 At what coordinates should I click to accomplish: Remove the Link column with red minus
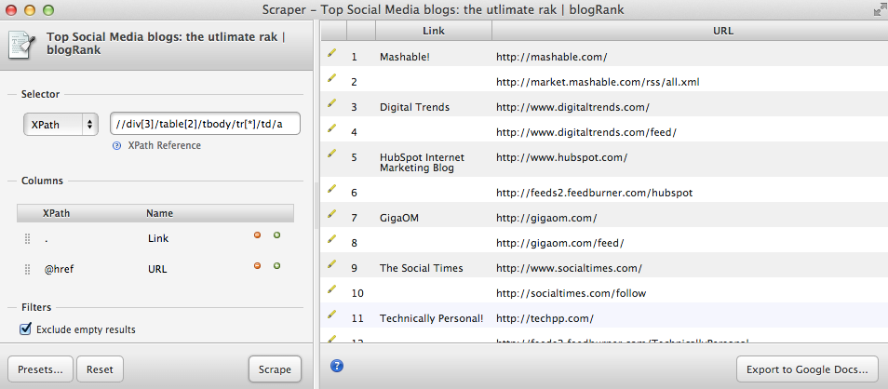click(258, 235)
